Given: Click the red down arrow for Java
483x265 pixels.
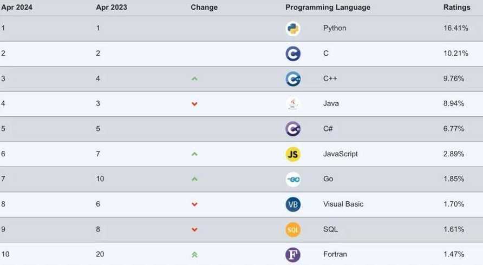Looking at the screenshot, I should (x=194, y=104).
